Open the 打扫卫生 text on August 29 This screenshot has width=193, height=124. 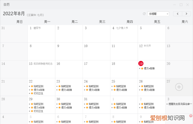click(x=38, y=111)
